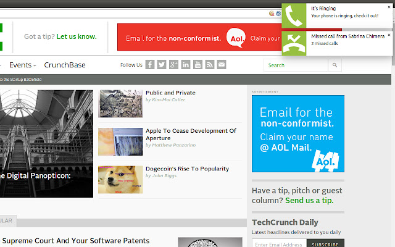Open the email newsletter envelope icon
This screenshot has height=247, width=395.
point(222,65)
